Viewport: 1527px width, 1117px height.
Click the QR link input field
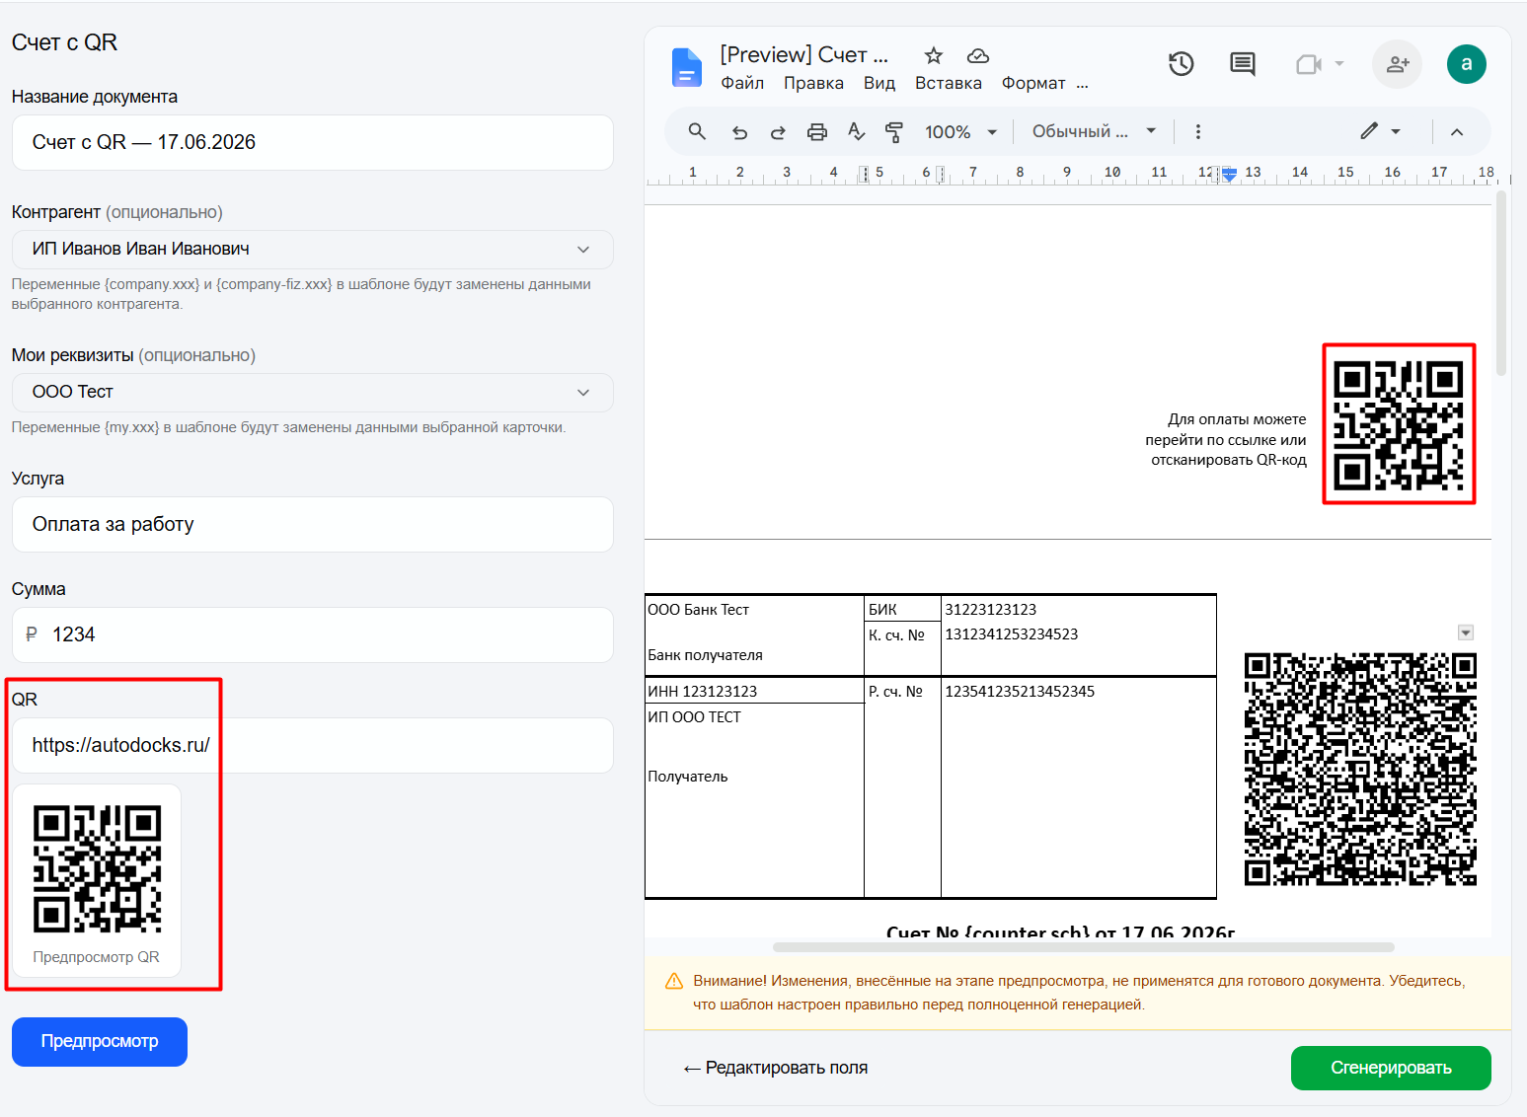(313, 745)
